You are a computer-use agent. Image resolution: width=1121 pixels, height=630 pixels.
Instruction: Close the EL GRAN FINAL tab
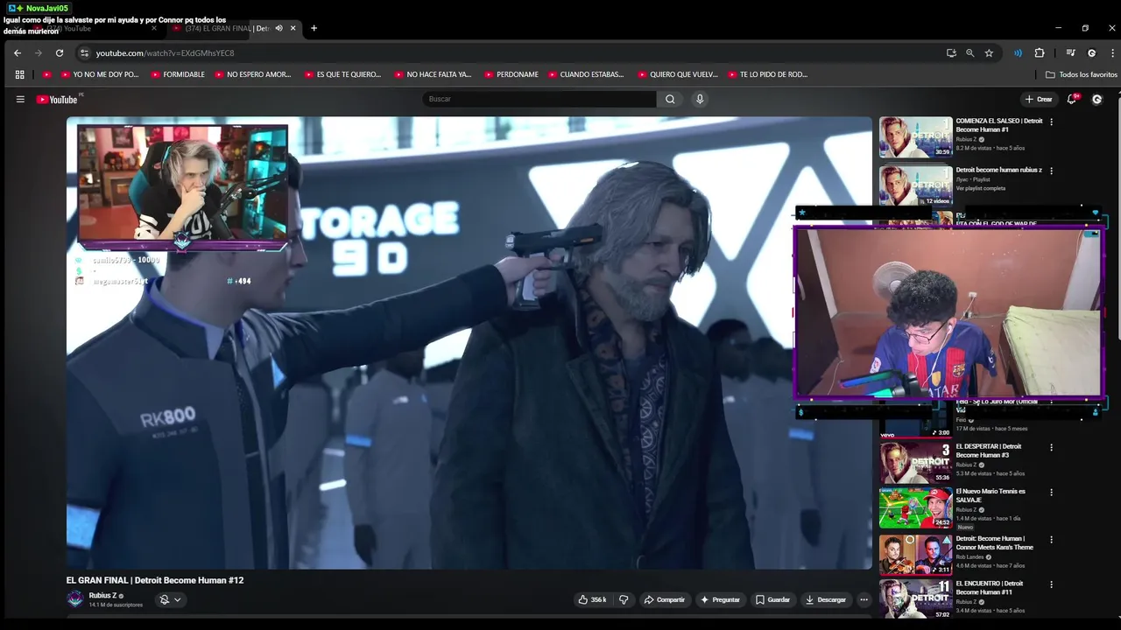tap(293, 28)
